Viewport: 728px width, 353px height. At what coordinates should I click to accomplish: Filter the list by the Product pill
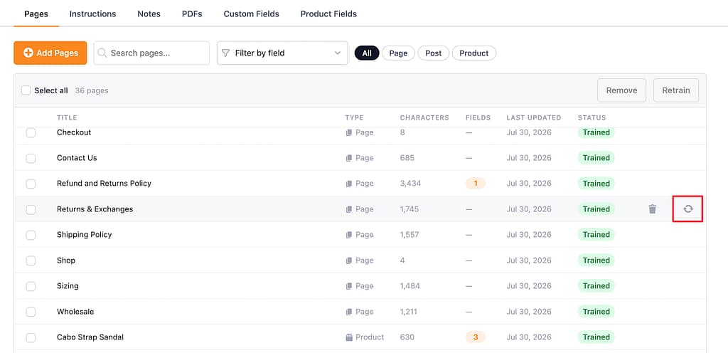474,53
